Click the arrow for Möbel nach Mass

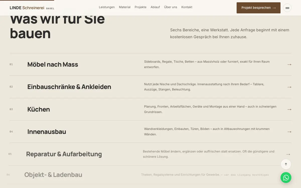click(289, 64)
